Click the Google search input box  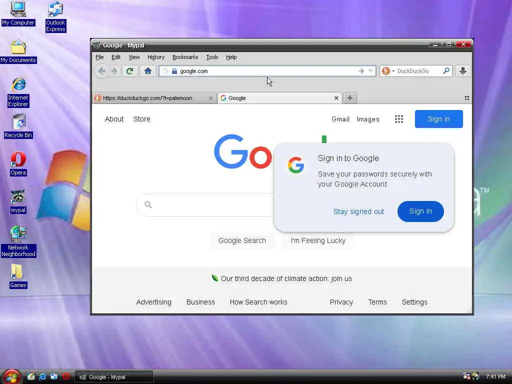tap(205, 204)
